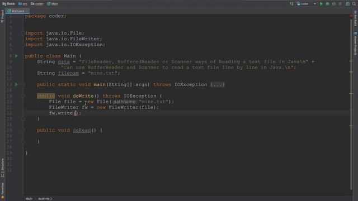358x201 pixels.
Task: Click the doWrite() breadcrumb in bottom bar
Action: (x=45, y=199)
